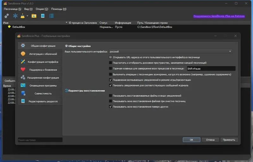Click the red heart support icon
253x162 pixels.
click(23, 69)
